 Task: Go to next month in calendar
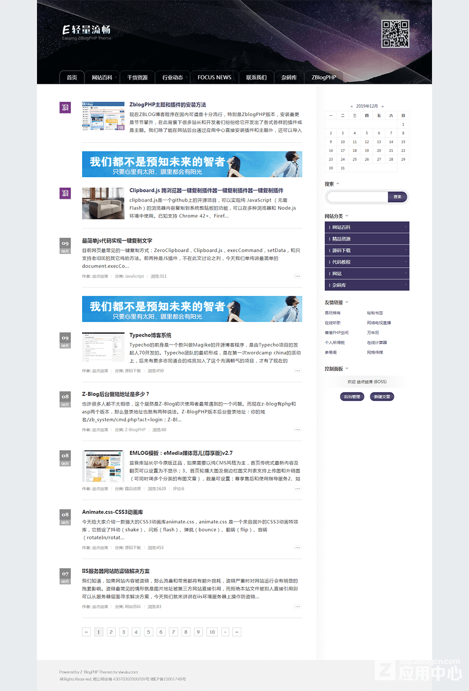click(x=383, y=106)
